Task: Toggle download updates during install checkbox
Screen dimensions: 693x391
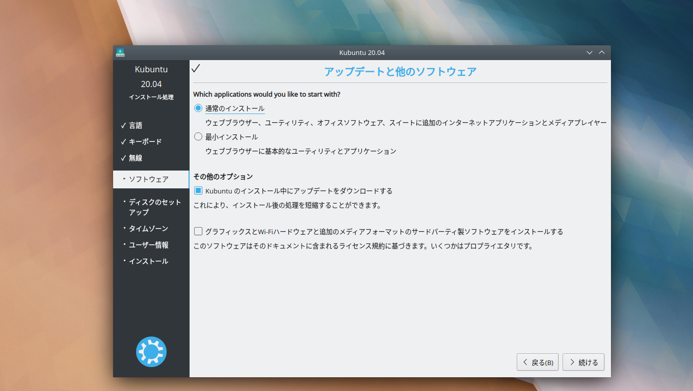Action: tap(198, 191)
